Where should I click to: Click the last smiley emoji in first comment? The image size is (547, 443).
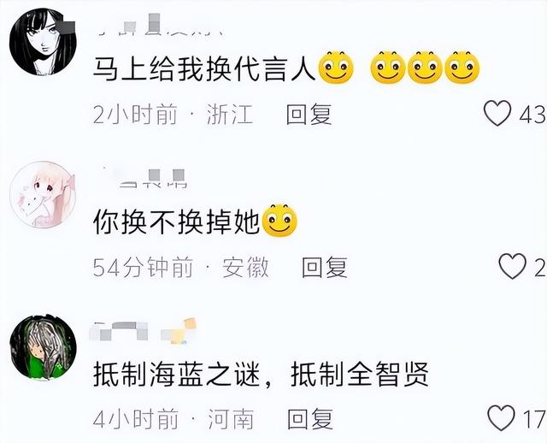462,68
